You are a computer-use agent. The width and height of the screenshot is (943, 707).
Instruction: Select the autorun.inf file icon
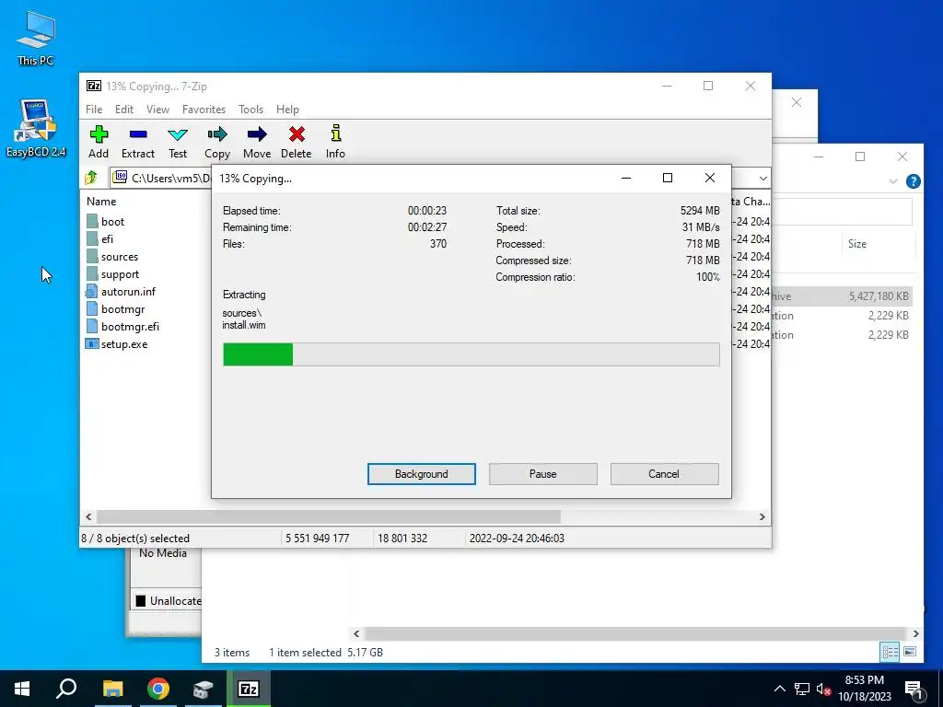(x=91, y=291)
